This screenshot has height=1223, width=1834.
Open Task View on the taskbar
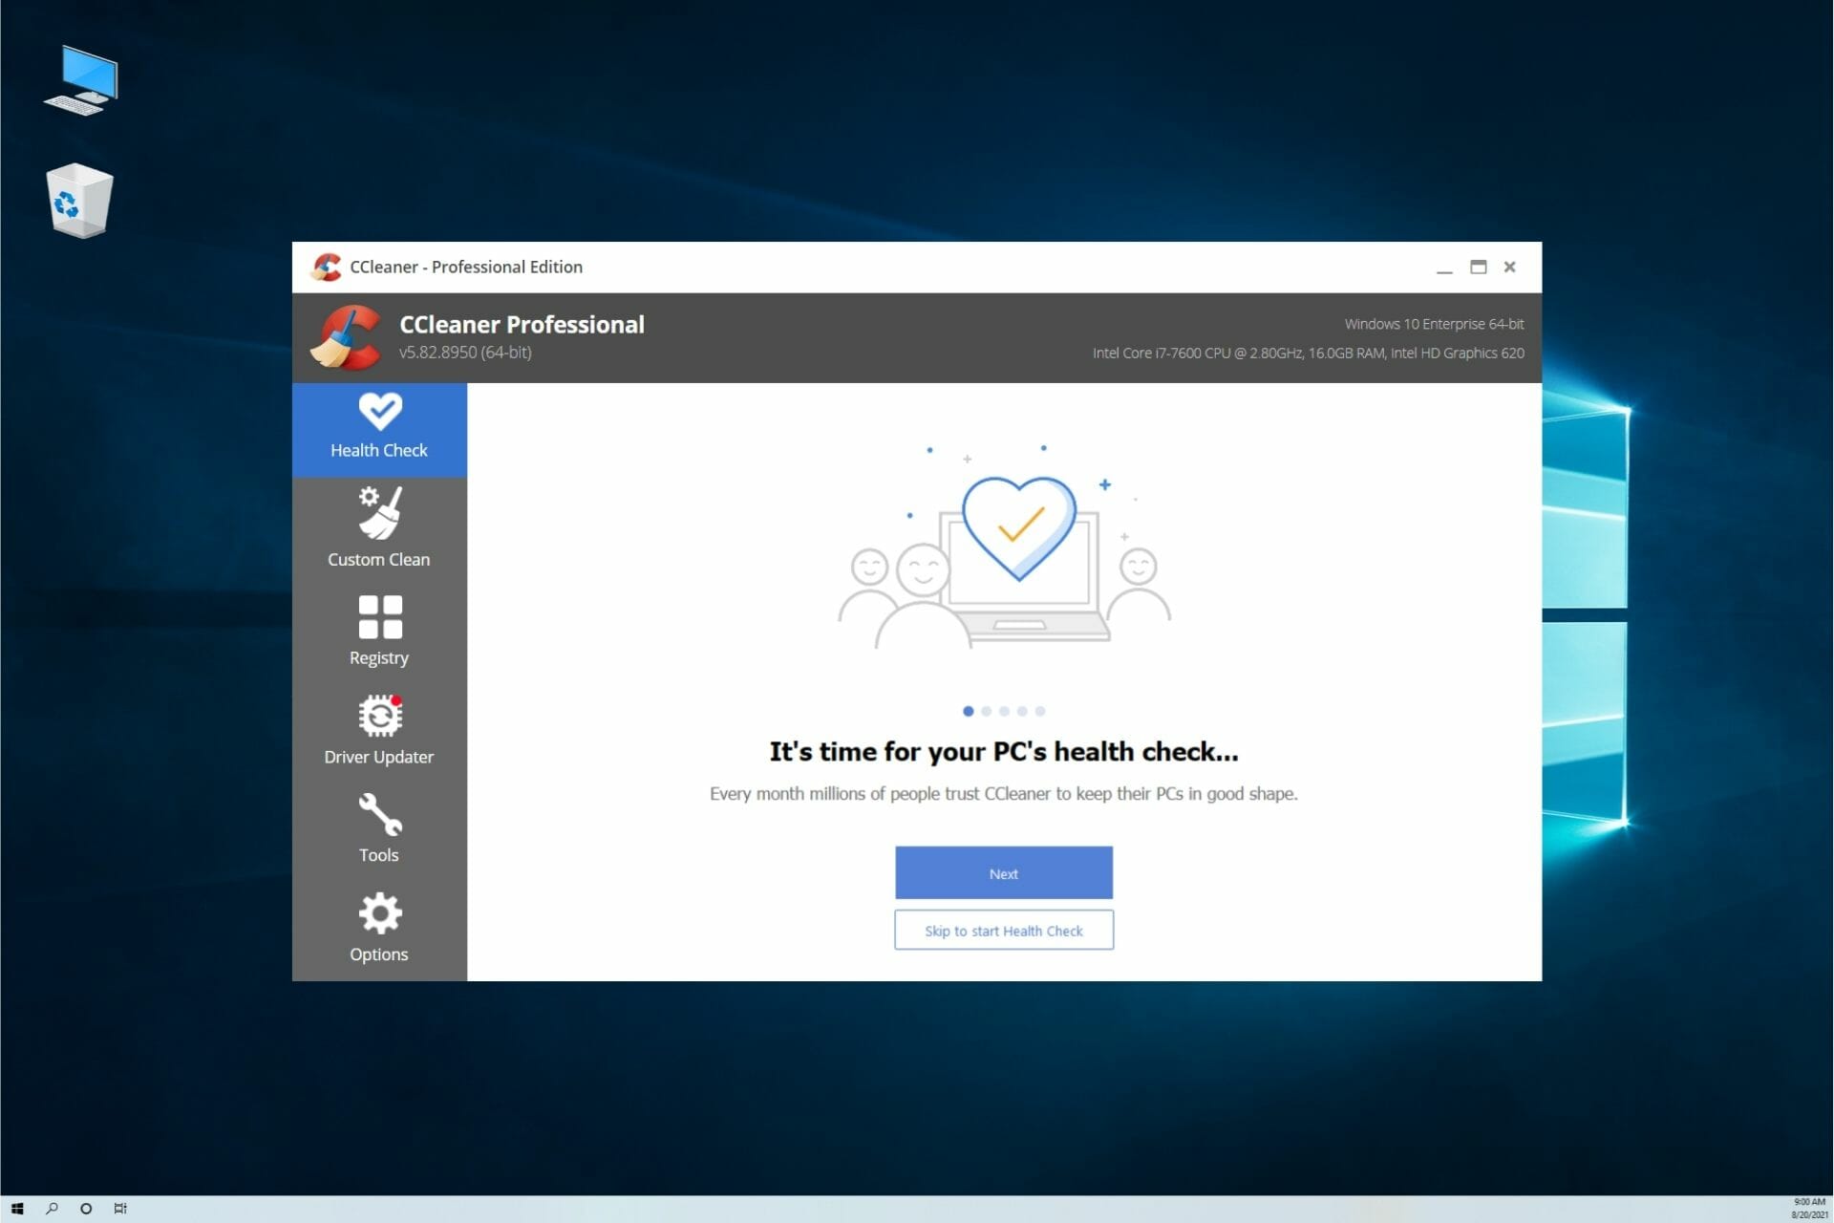(x=120, y=1209)
